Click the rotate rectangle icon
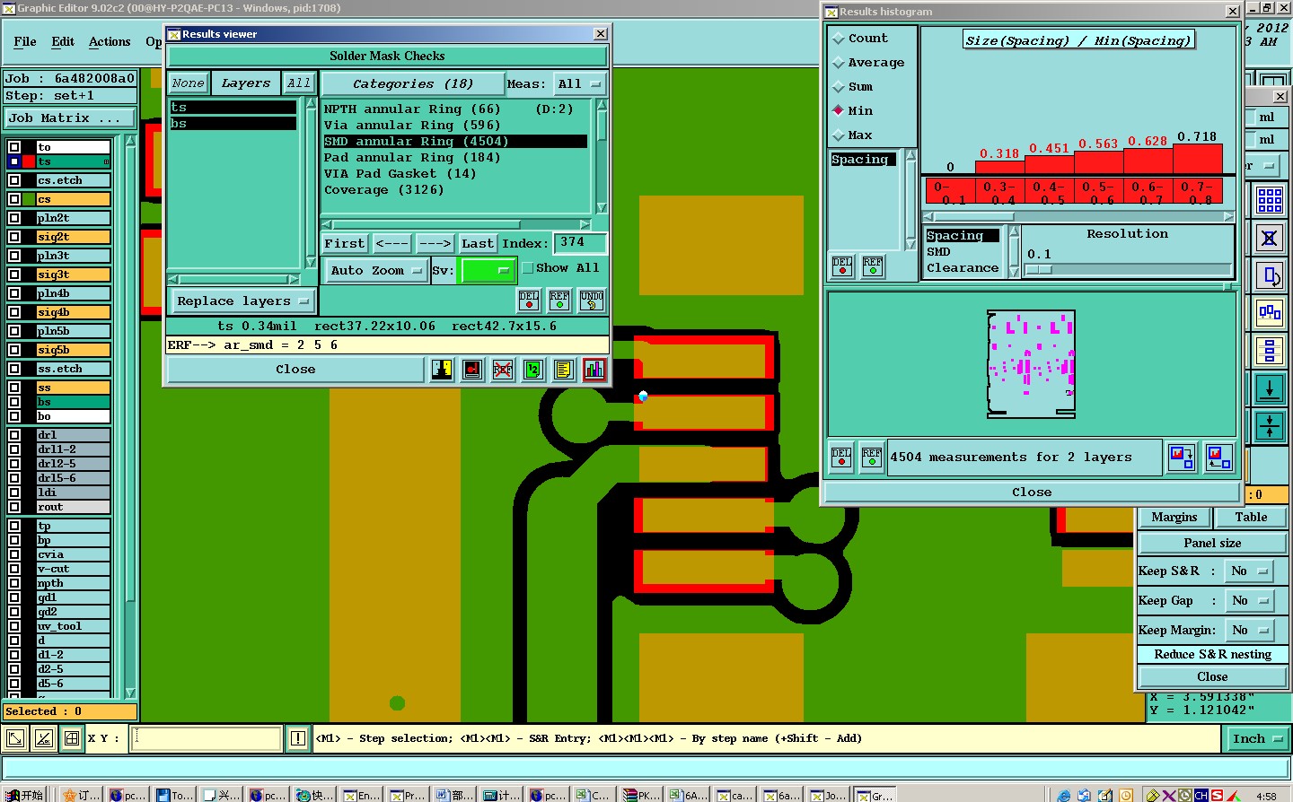This screenshot has width=1293, height=802. [x=1270, y=275]
